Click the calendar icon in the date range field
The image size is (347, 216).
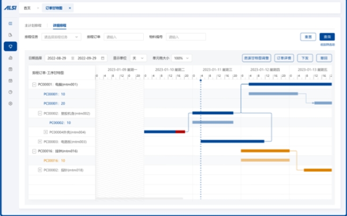coord(103,58)
